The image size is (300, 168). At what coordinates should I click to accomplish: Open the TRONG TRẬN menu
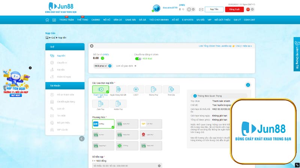pyautogui.click(x=66, y=20)
